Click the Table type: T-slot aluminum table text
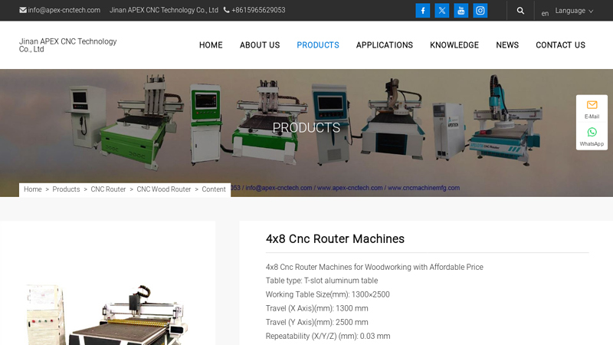613x345 pixels. tap(322, 281)
